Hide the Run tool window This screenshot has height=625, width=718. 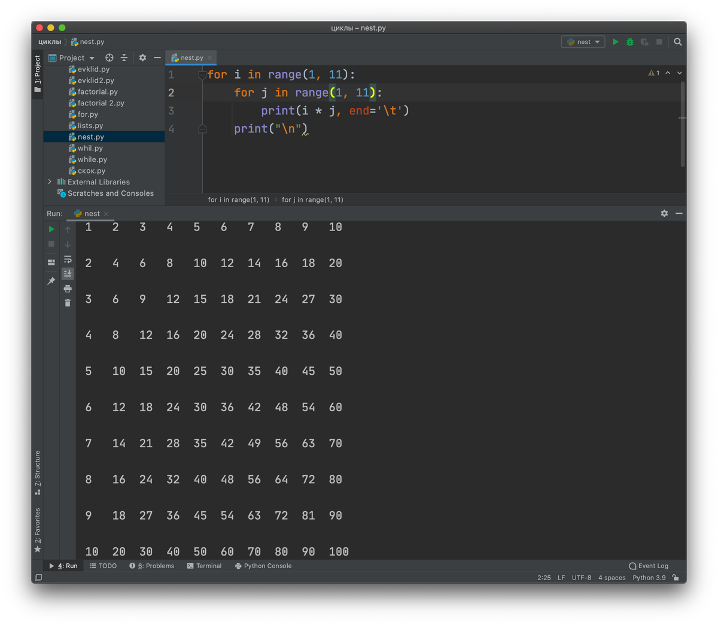[x=679, y=214]
